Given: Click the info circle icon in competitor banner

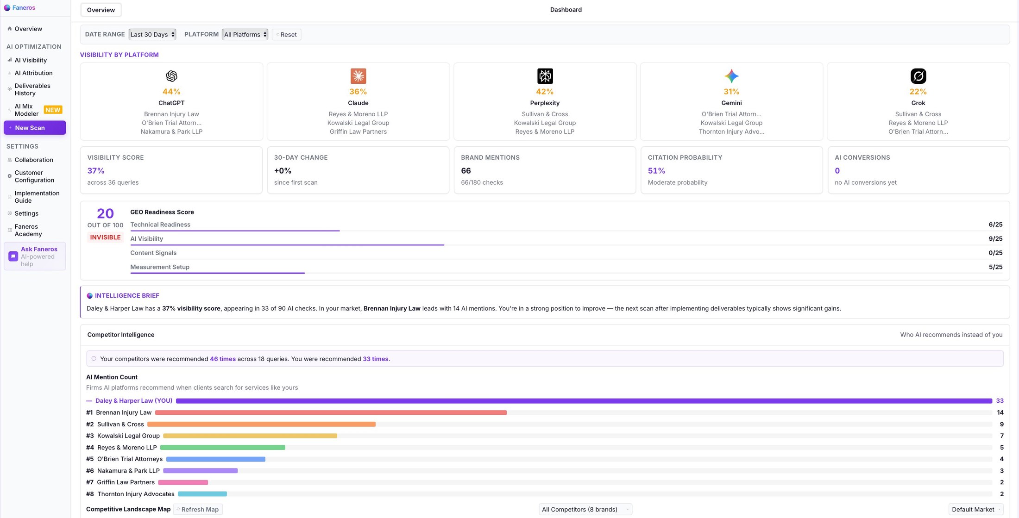Looking at the screenshot, I should coord(94,359).
